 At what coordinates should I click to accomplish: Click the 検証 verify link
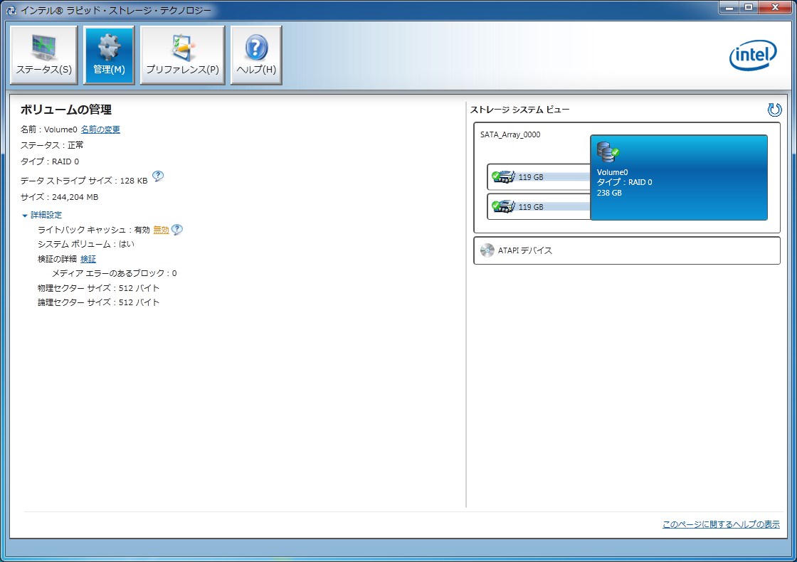coord(88,259)
